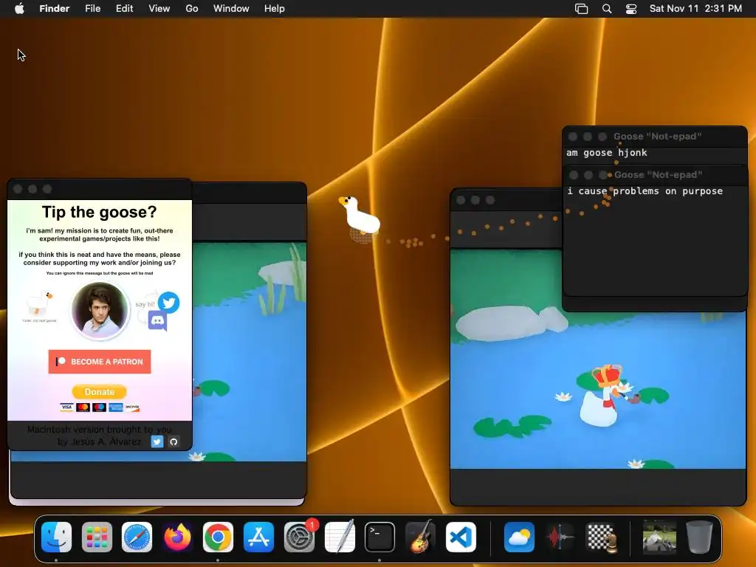756x567 pixels.
Task: Open the Go menu
Action: tap(192, 9)
